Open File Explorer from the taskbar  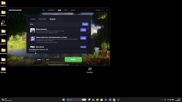[97, 100]
